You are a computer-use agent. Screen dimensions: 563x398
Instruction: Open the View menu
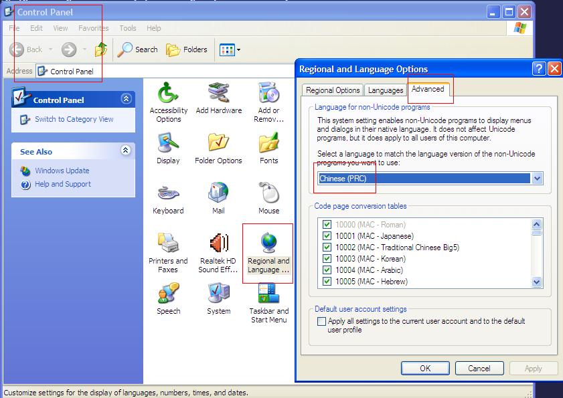(60, 28)
